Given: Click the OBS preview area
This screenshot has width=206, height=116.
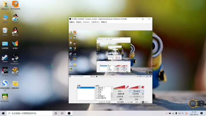Looking at the screenshot, I should (110, 54).
